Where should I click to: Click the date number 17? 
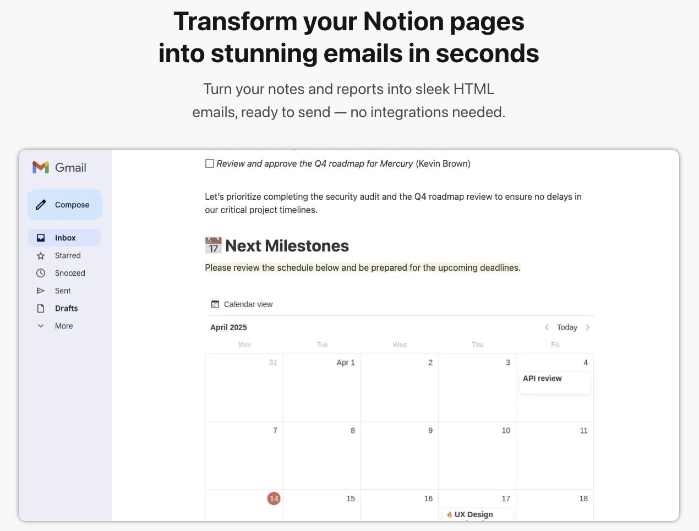pos(506,499)
